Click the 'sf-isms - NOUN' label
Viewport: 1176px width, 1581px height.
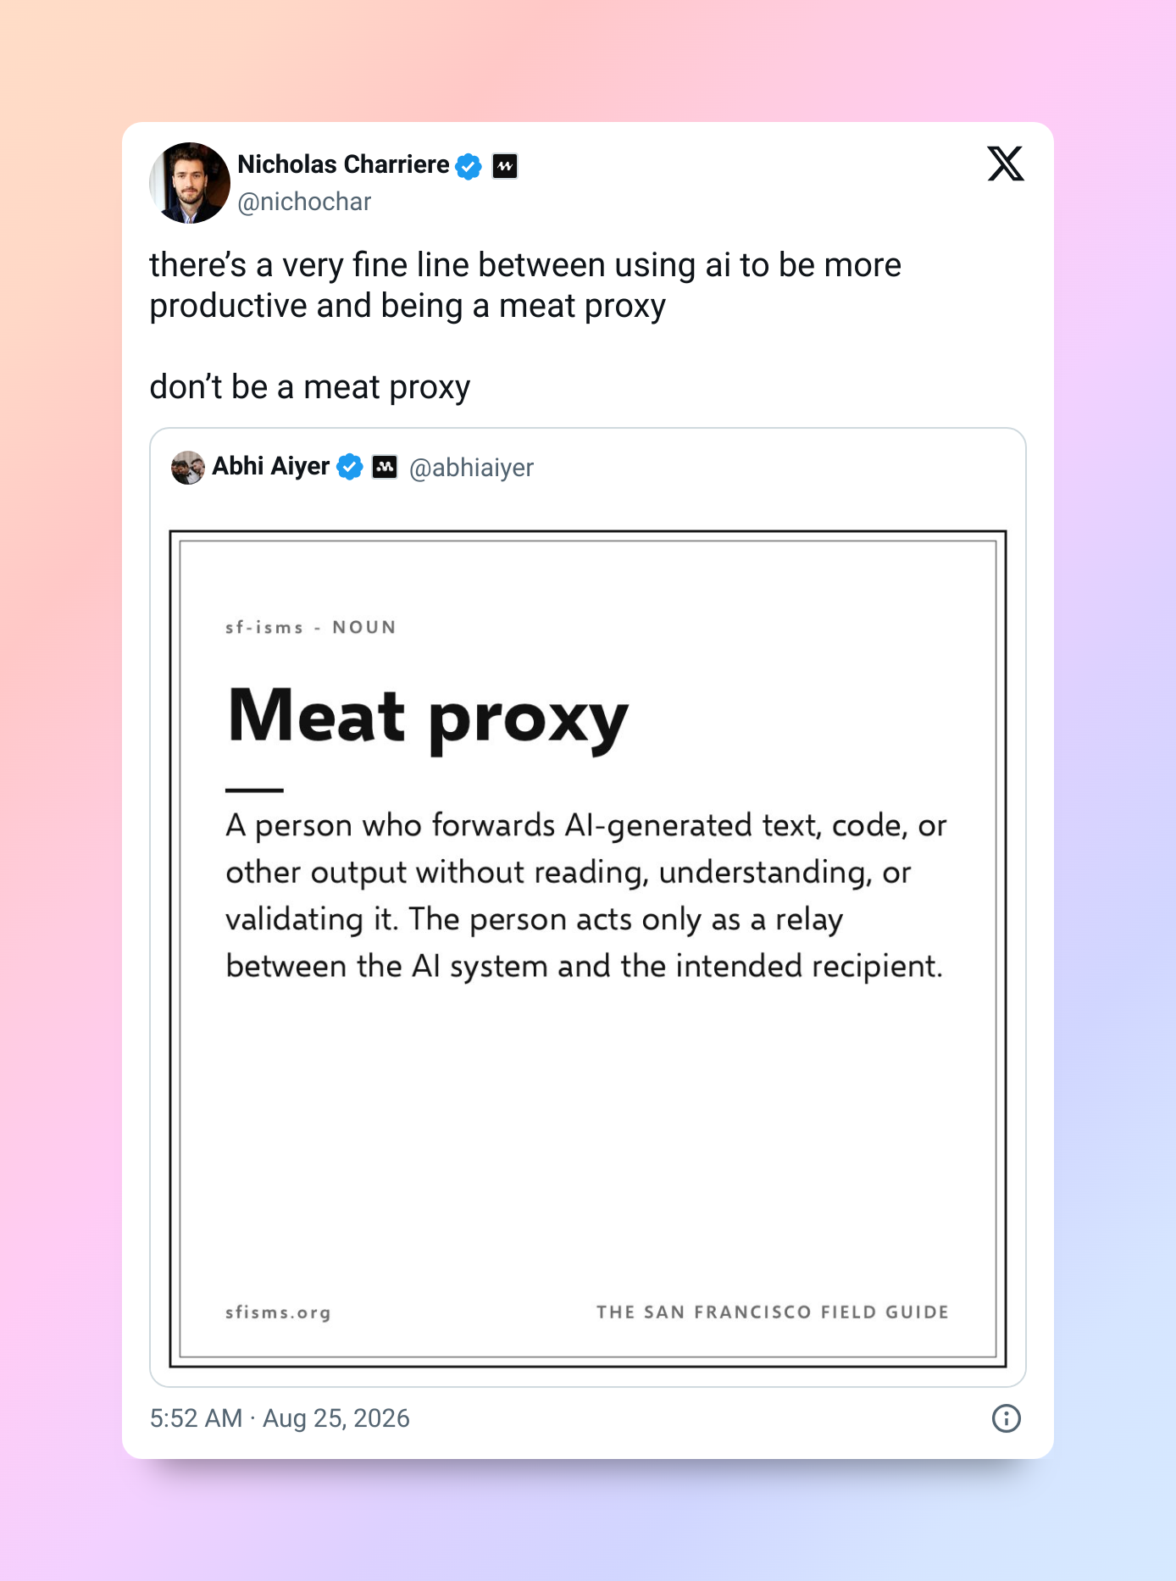(311, 628)
